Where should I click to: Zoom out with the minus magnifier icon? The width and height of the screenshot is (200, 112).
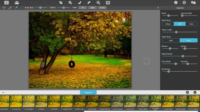coord(98,2)
